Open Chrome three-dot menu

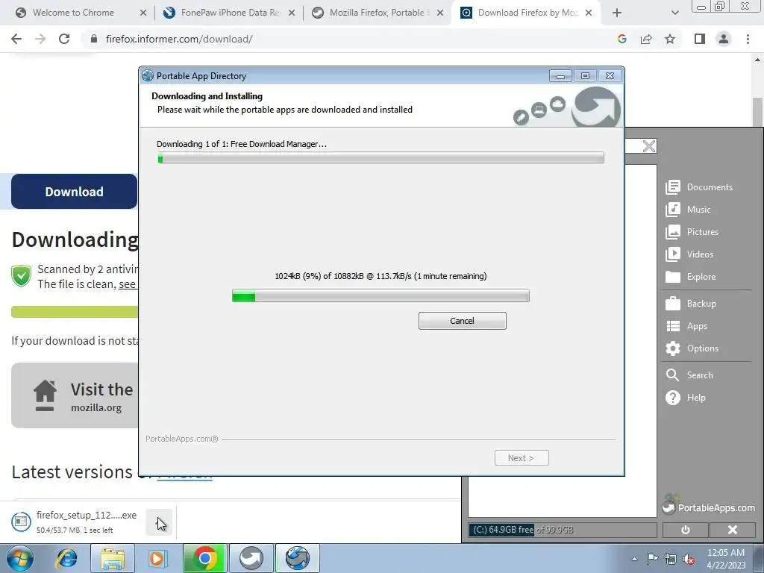[748, 39]
